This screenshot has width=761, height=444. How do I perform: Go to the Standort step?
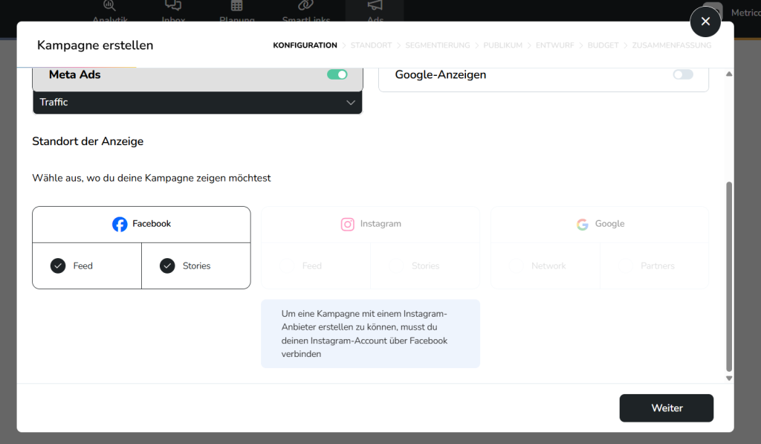(x=372, y=45)
